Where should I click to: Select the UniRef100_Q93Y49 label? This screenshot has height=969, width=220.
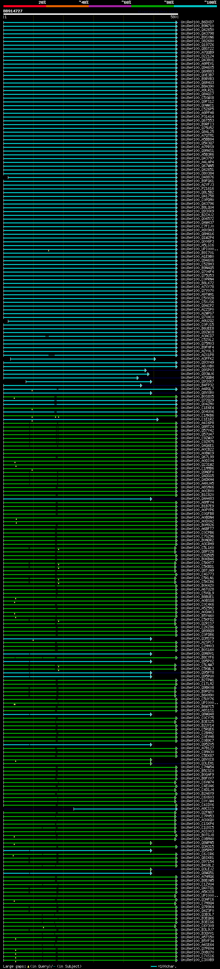197,363
